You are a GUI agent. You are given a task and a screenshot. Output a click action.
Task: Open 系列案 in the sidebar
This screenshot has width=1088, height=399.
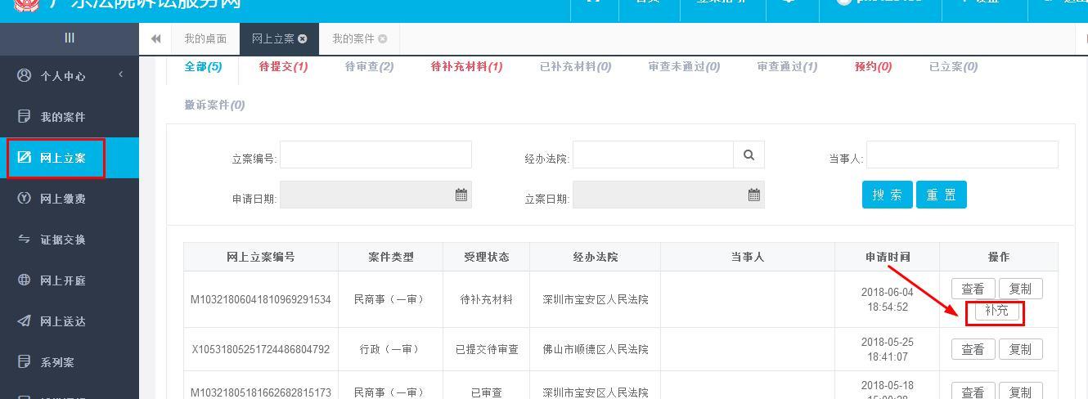[70, 362]
